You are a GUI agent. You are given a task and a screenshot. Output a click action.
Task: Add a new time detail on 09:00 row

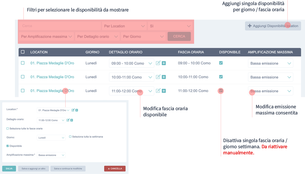tap(164, 63)
